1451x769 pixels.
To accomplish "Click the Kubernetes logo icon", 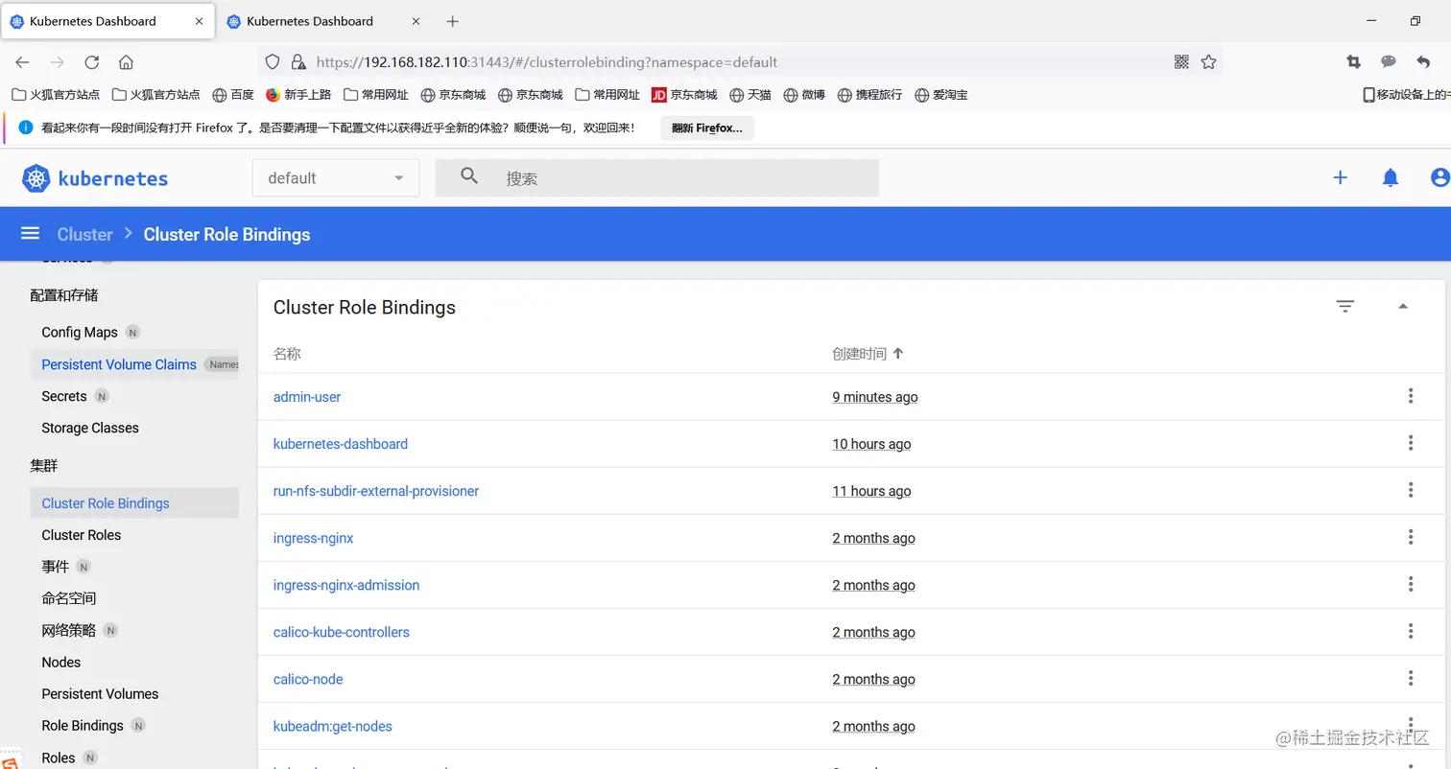I will [x=36, y=178].
